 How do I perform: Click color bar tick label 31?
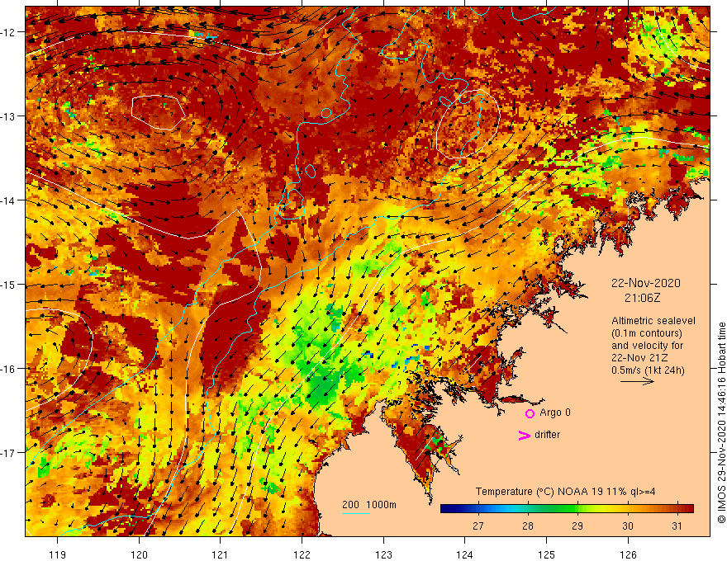pyautogui.click(x=677, y=526)
